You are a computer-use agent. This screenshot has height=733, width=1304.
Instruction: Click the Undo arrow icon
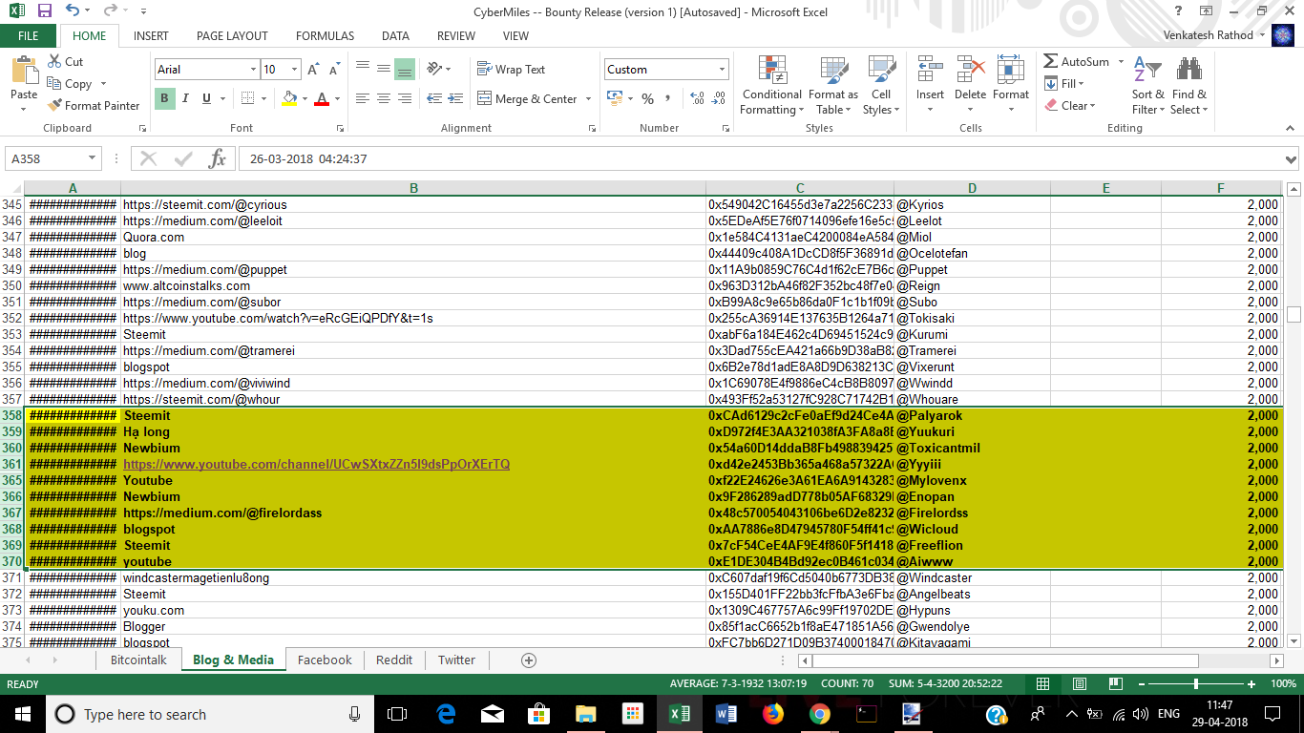click(x=74, y=11)
